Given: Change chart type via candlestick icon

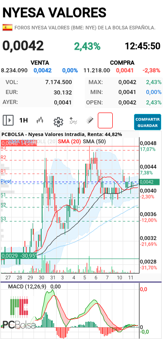Looking at the screenshot, I should (40, 120).
